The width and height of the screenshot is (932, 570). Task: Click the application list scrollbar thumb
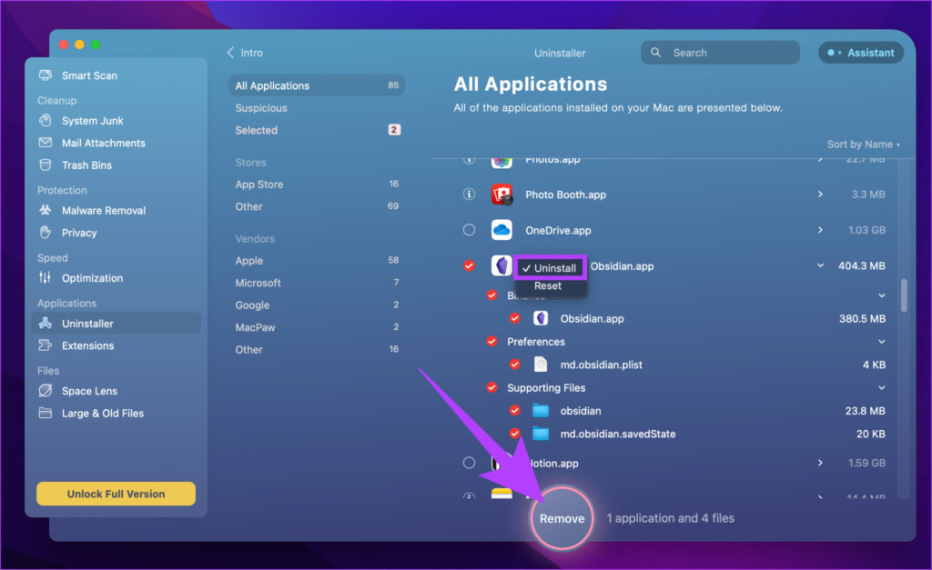(x=904, y=295)
